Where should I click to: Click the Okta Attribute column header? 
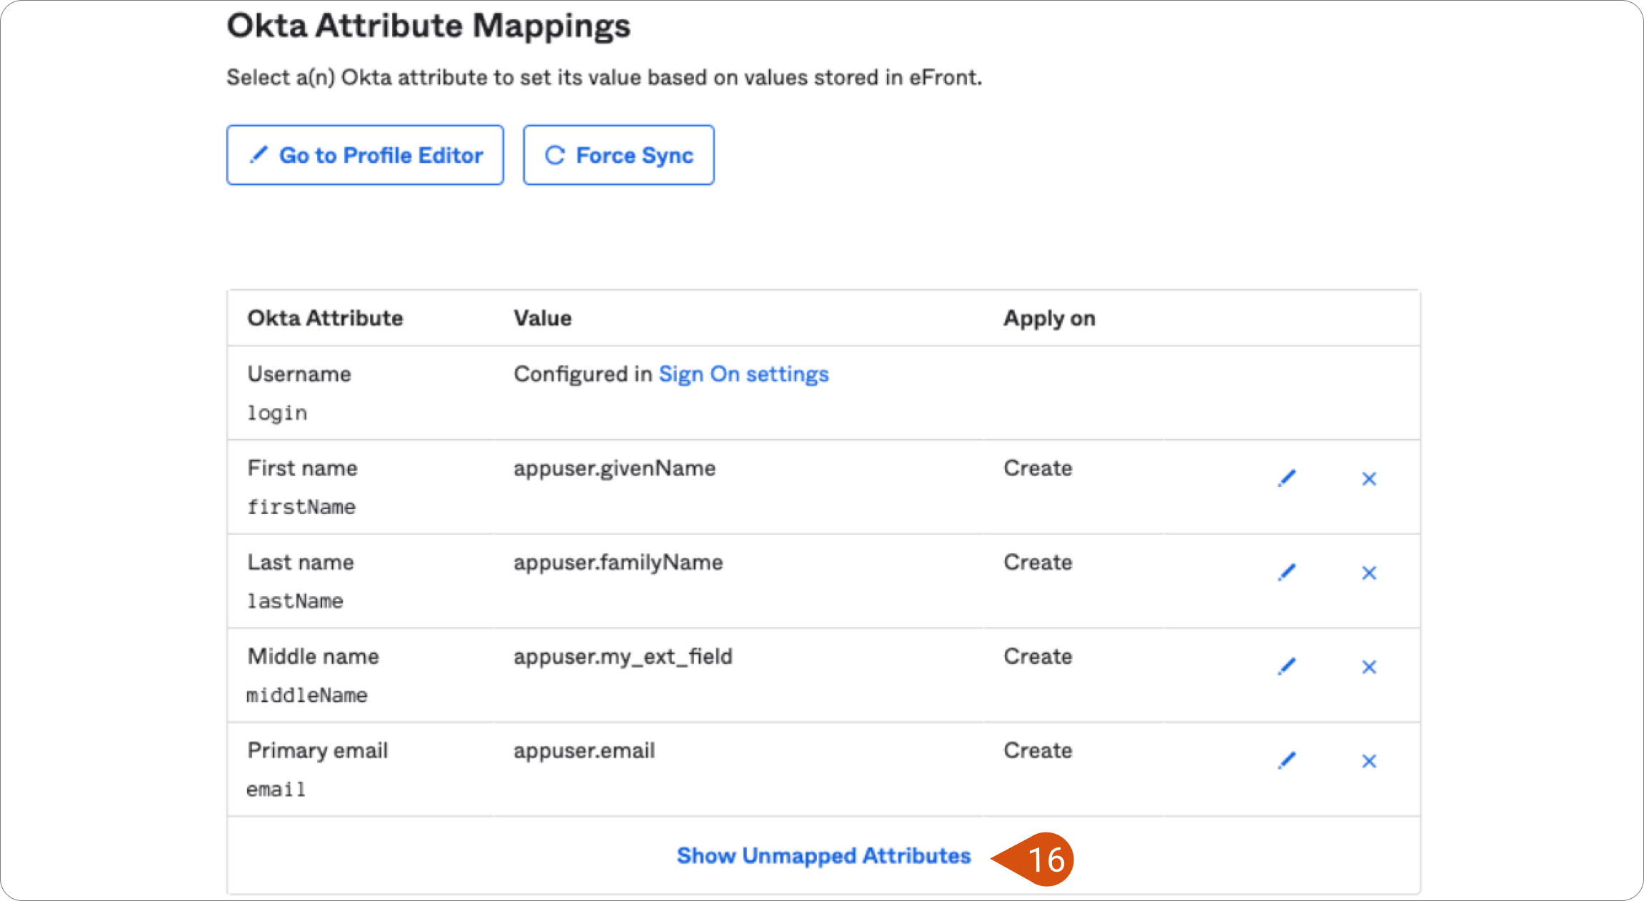(325, 318)
